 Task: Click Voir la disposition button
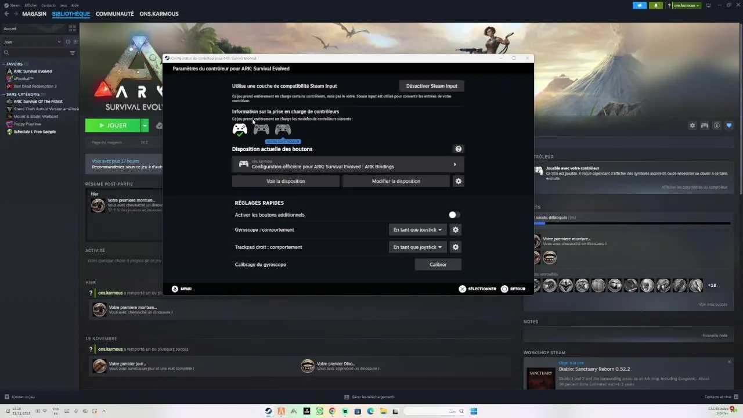click(286, 181)
